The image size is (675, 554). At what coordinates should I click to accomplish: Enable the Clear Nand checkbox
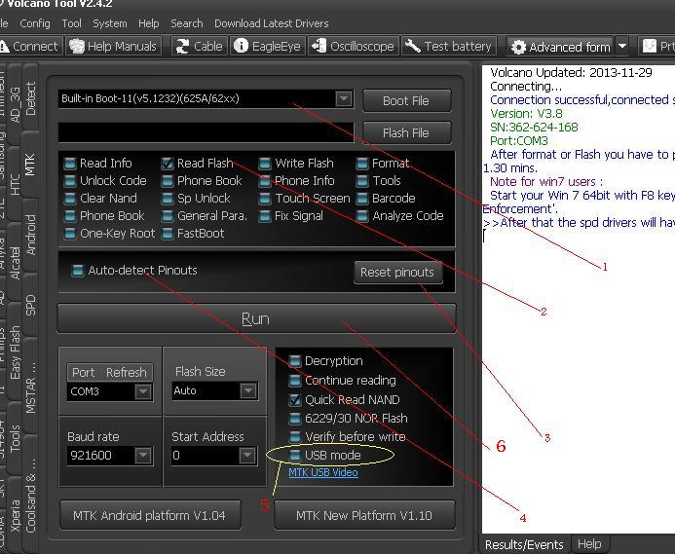tap(70, 199)
